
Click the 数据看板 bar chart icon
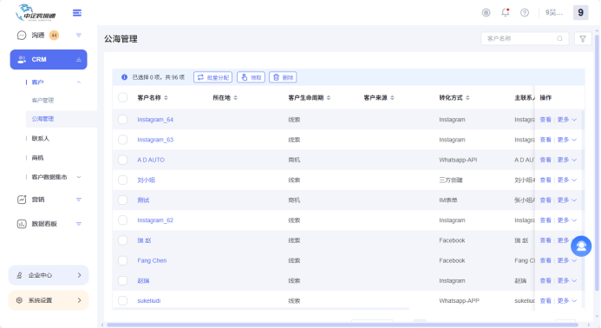click(22, 224)
